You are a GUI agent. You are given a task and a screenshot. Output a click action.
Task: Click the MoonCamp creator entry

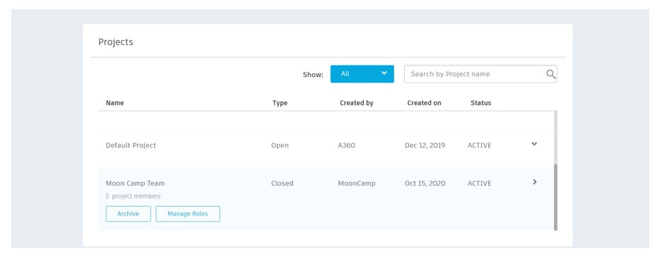tap(356, 183)
